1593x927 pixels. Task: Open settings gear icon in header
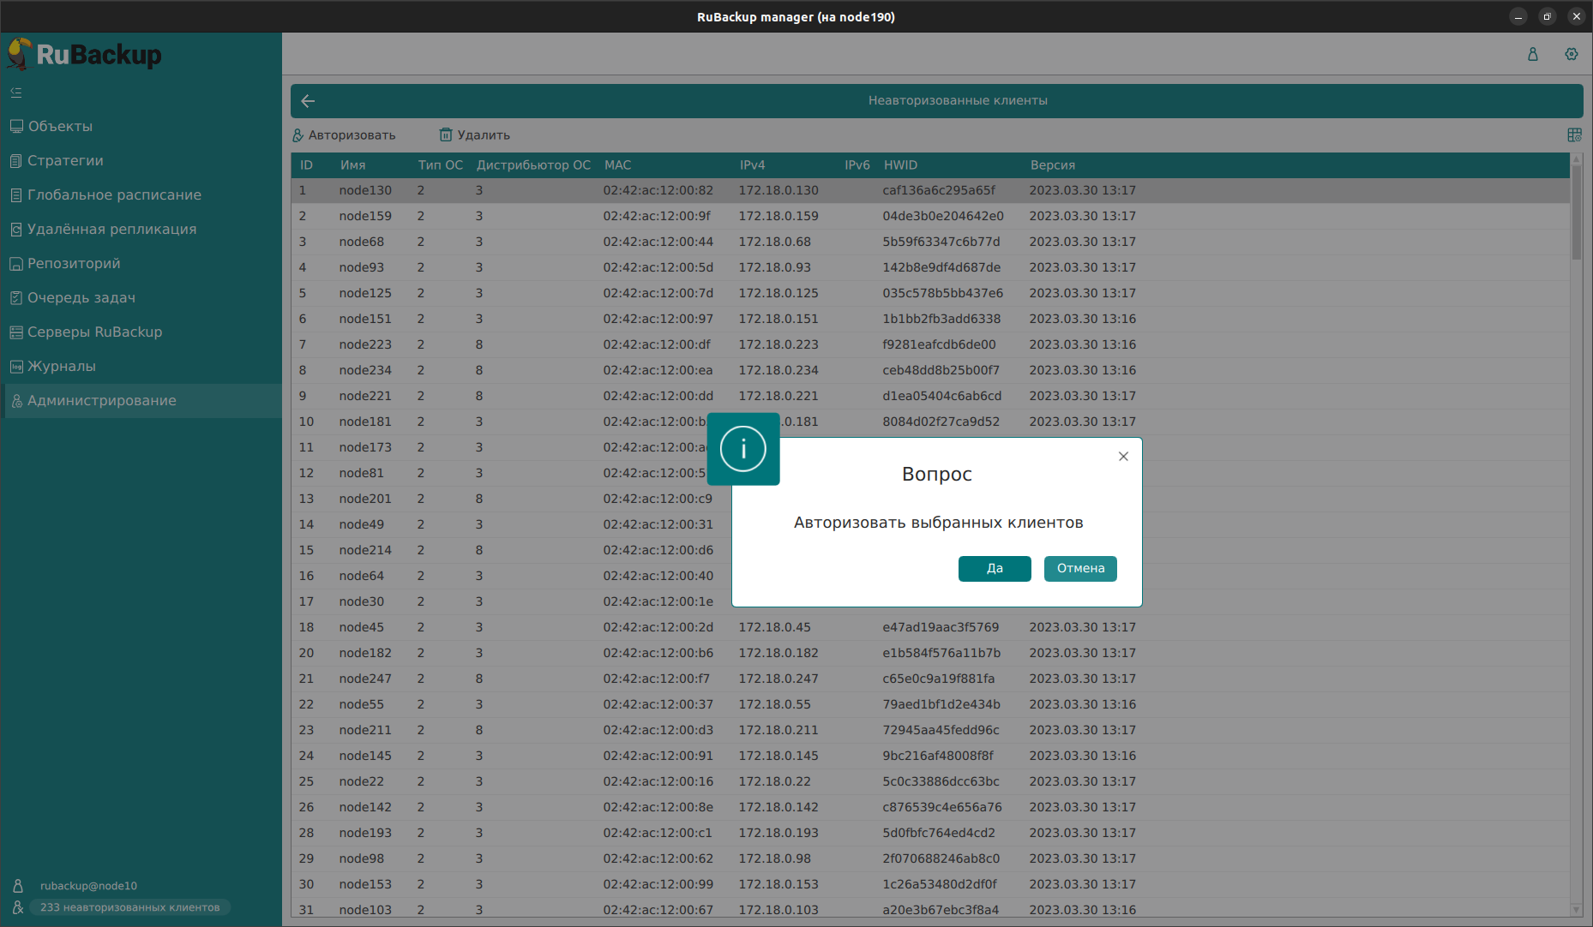click(x=1571, y=54)
